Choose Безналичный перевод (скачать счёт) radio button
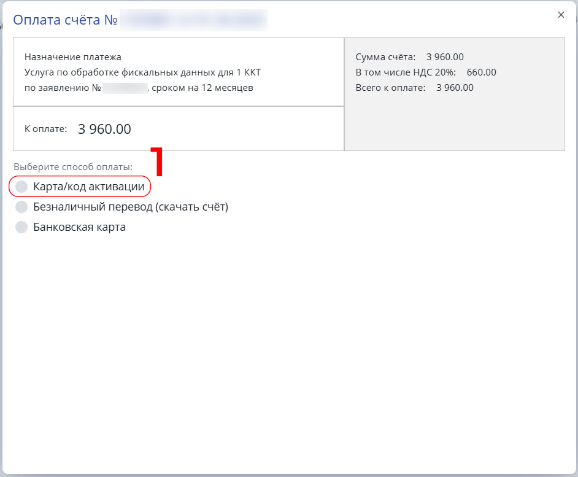Viewport: 578px width, 477px height. 21,207
